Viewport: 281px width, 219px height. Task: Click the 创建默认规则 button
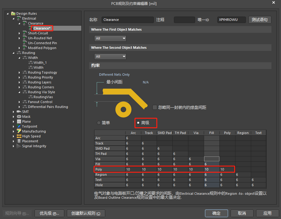[86, 213]
